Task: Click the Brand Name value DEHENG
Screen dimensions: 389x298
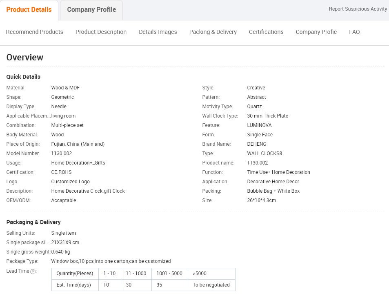Action: coord(256,144)
